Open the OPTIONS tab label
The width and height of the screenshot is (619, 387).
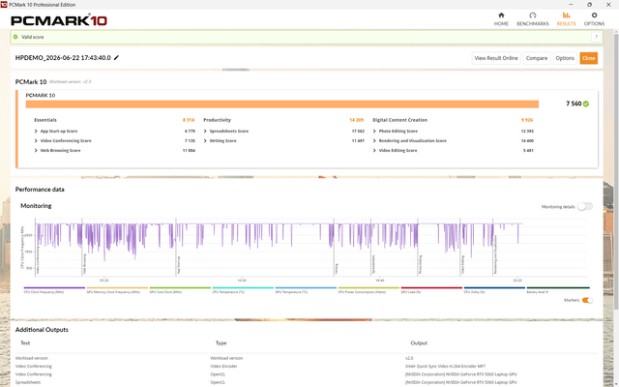594,23
